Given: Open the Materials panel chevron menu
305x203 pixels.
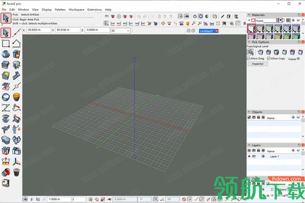Looking at the screenshot, I should click(x=298, y=20).
